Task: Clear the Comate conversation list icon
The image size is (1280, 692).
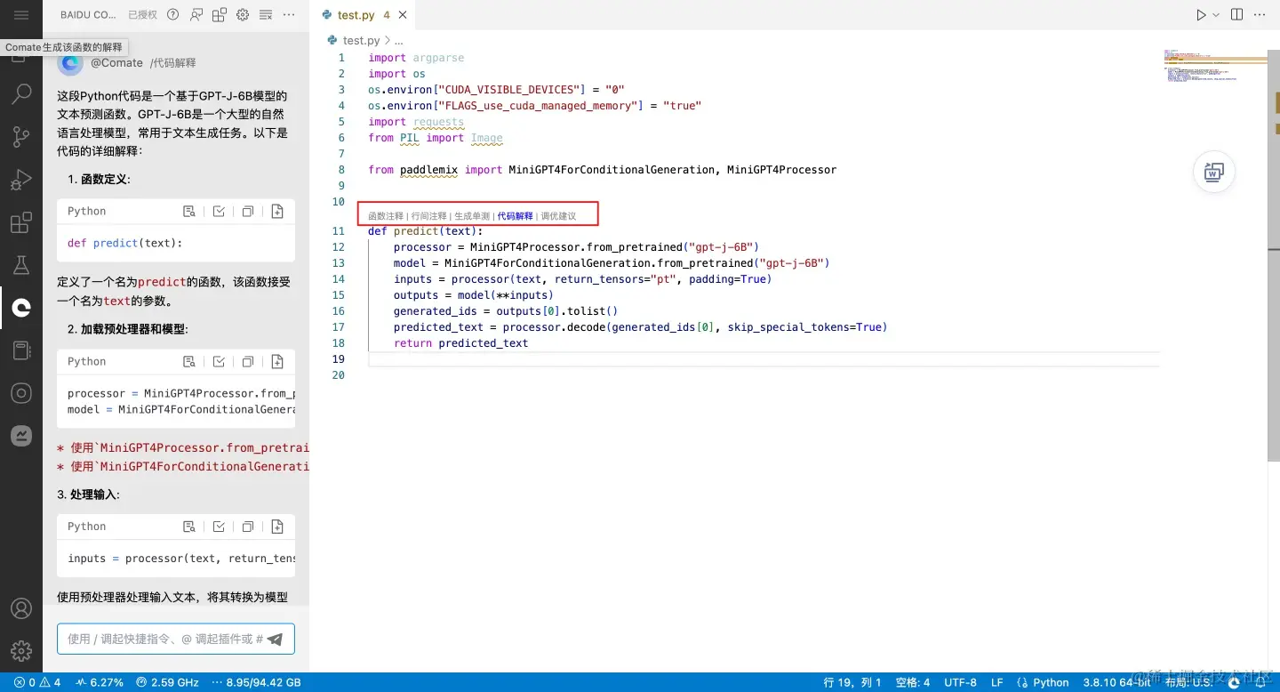Action: 265,15
